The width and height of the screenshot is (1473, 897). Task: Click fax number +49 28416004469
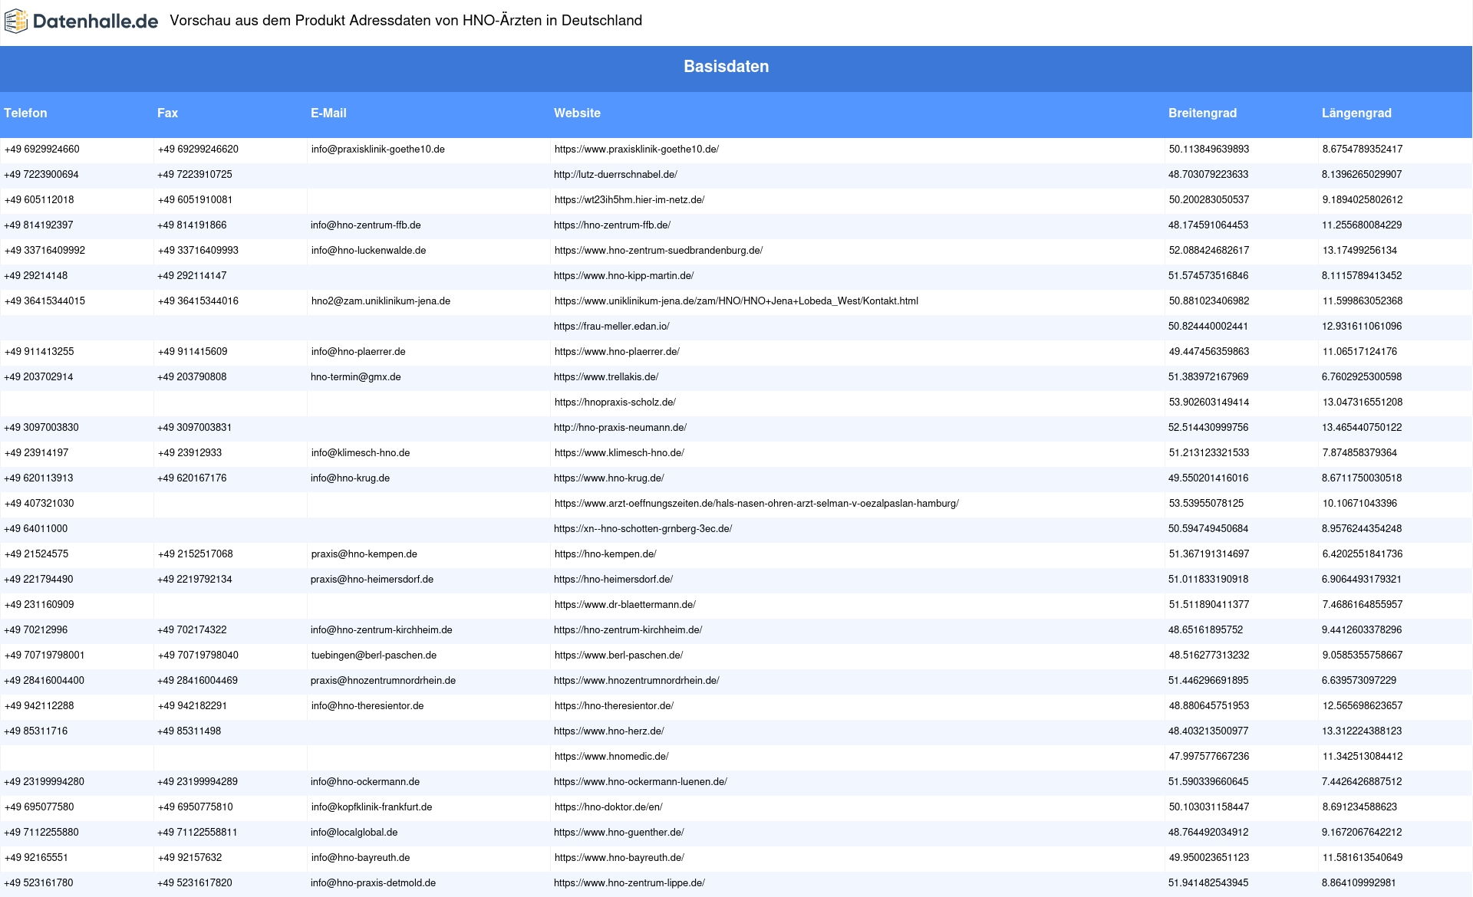(x=197, y=681)
